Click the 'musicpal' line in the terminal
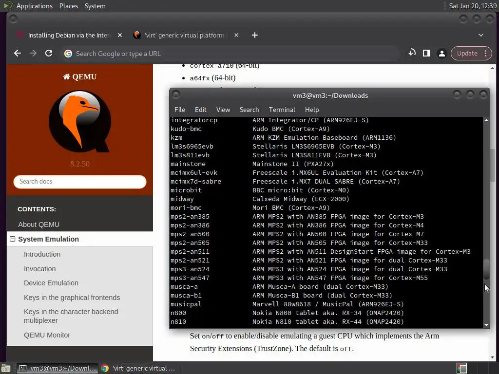499x374 pixels. click(x=287, y=304)
